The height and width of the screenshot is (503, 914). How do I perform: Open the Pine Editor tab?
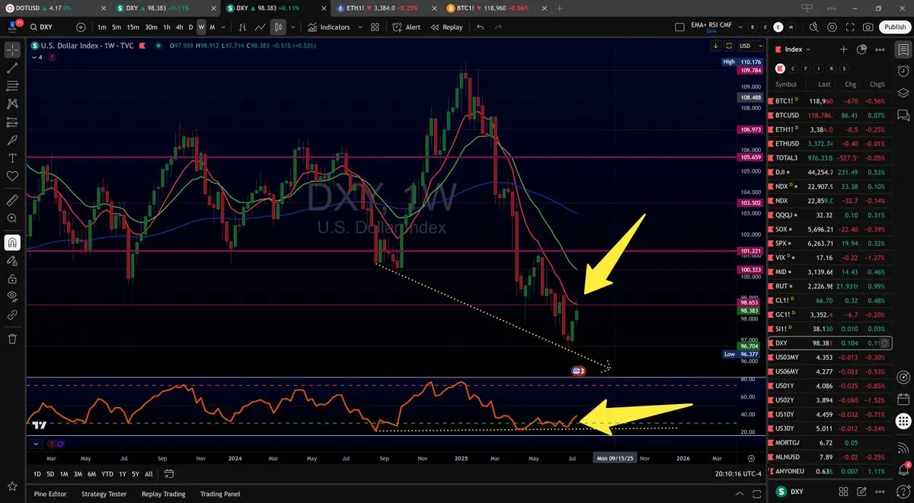click(x=50, y=494)
